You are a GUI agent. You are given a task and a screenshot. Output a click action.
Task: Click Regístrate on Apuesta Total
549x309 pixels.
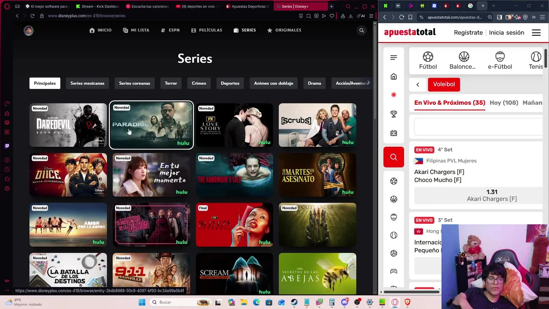point(468,33)
